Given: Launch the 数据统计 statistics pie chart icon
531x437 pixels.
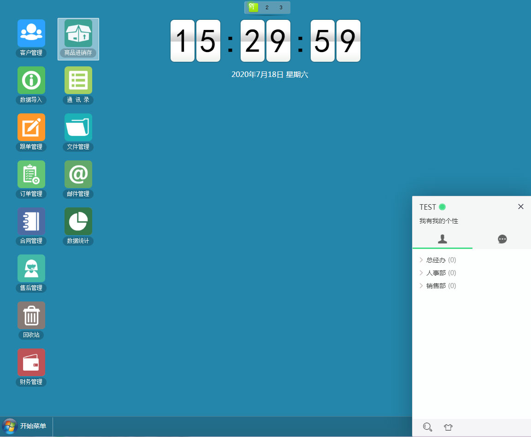Looking at the screenshot, I should pyautogui.click(x=78, y=221).
